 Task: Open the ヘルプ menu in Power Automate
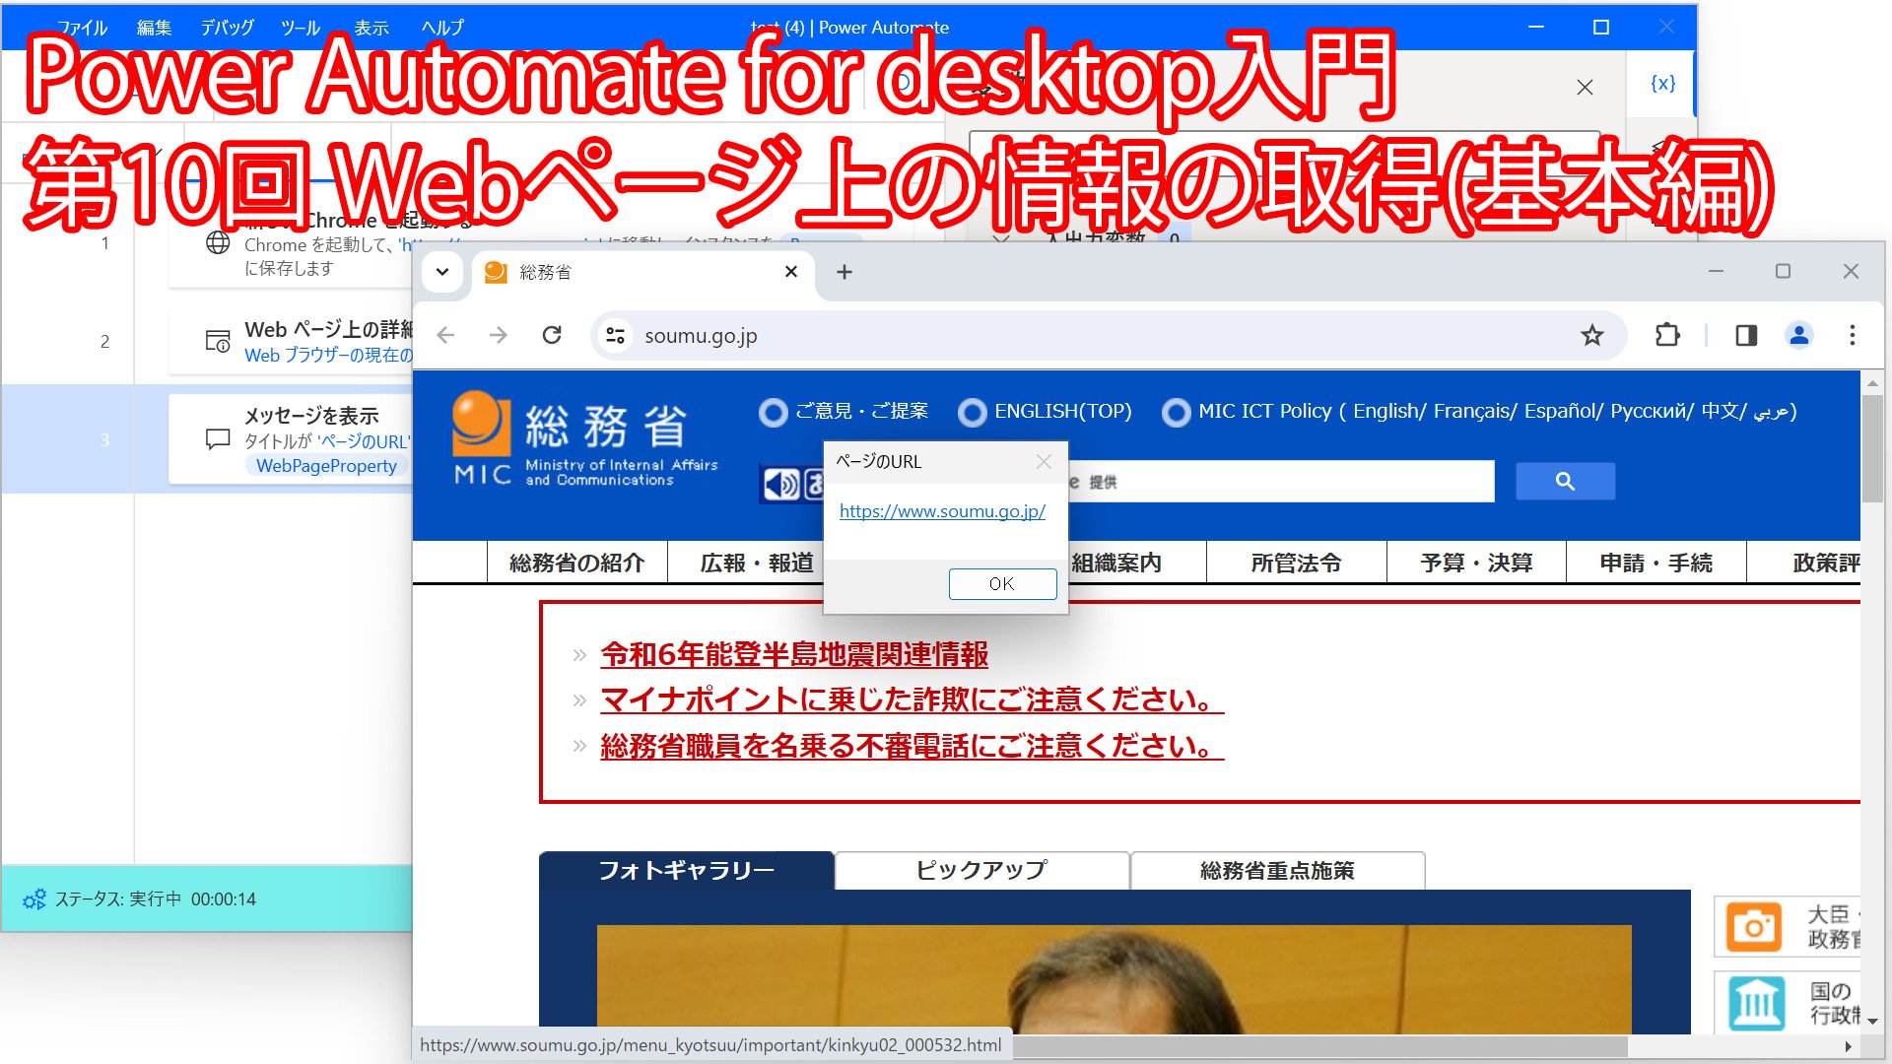tap(442, 28)
